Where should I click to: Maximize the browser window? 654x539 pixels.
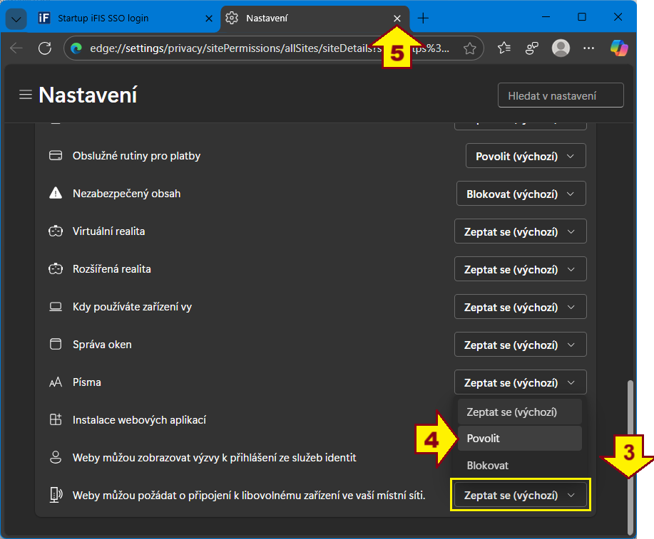click(x=582, y=17)
